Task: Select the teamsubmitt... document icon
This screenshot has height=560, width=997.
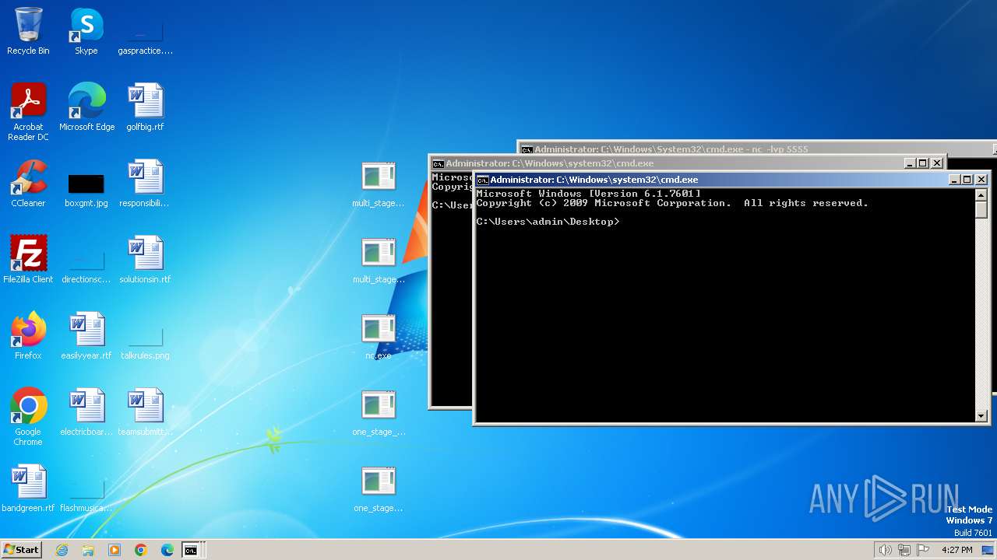Action: (145, 412)
